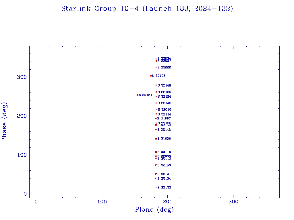Select the "S 32156" satellite label

click(x=164, y=165)
